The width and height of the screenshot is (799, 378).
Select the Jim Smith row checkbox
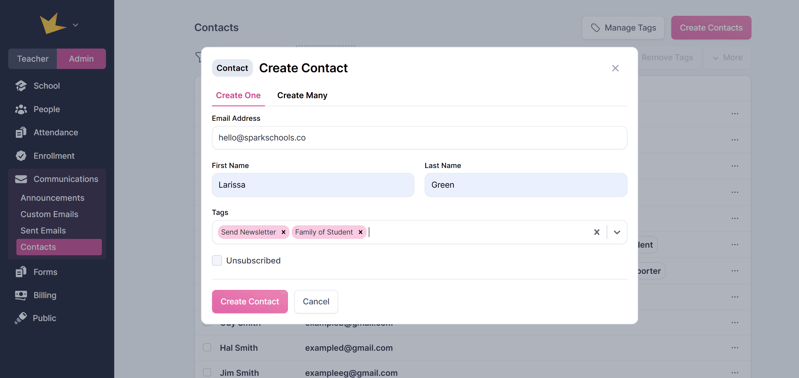pyautogui.click(x=207, y=372)
